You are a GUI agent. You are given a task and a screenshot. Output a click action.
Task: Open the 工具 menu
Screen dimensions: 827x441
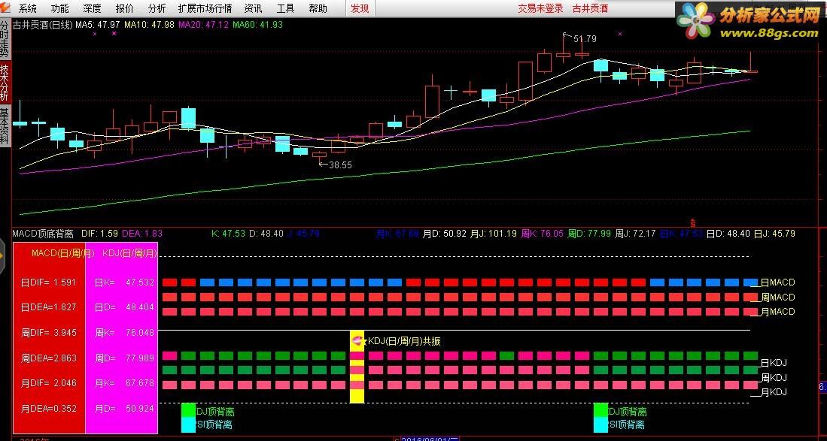coord(285,8)
